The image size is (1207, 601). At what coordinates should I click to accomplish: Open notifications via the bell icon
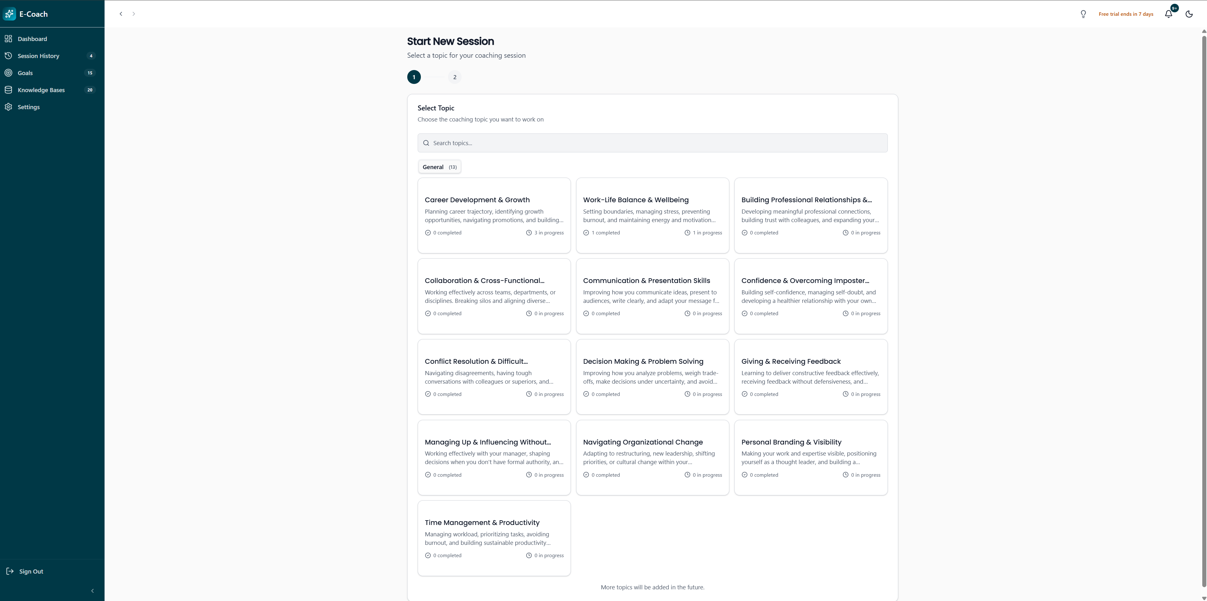click(1168, 14)
